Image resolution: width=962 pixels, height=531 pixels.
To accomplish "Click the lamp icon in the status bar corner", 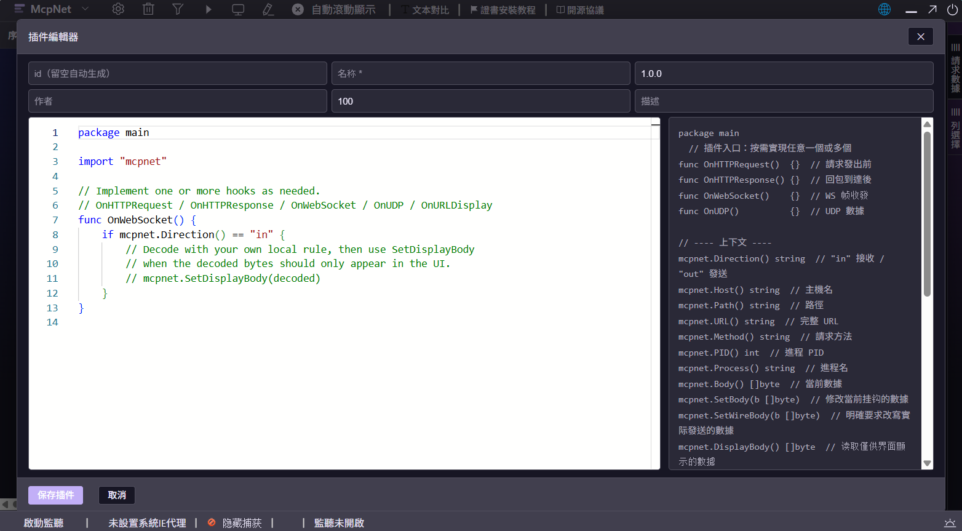I will (950, 523).
